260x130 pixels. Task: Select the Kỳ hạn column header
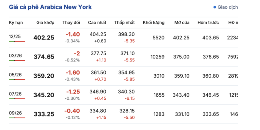pos(16,23)
